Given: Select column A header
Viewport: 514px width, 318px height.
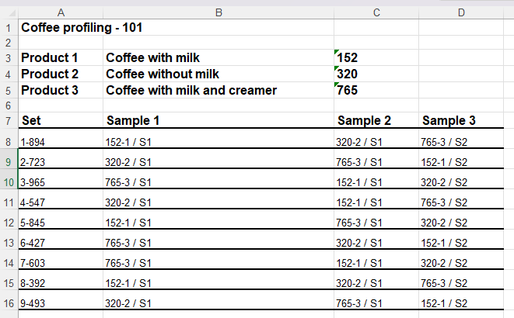Looking at the screenshot, I should [x=60, y=12].
